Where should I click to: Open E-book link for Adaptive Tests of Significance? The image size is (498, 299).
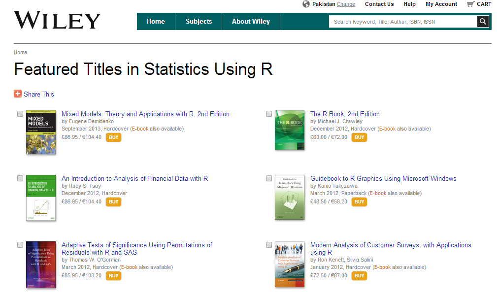pos(129,267)
